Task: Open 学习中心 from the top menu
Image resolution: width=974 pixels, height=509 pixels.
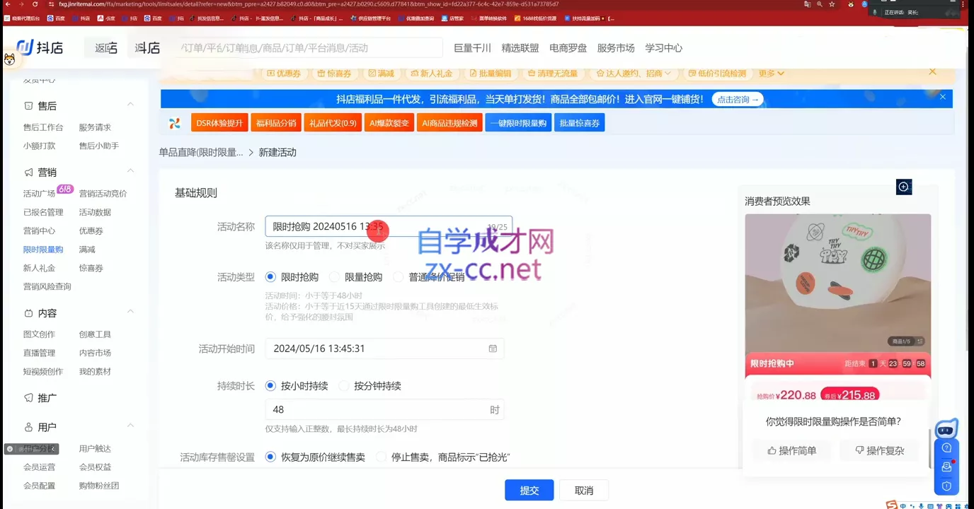Action: pos(664,48)
